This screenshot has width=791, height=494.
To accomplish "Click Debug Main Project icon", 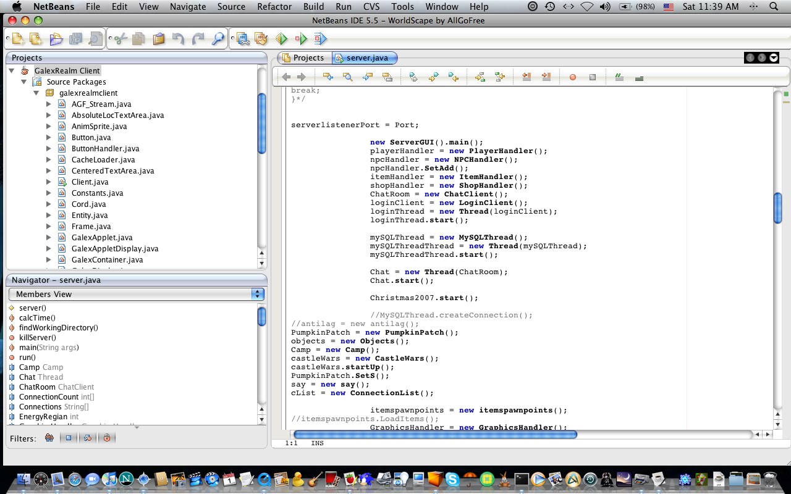I will [x=301, y=39].
